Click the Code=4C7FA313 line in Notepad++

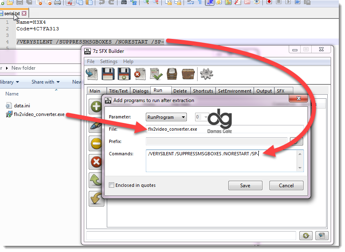click(38, 29)
